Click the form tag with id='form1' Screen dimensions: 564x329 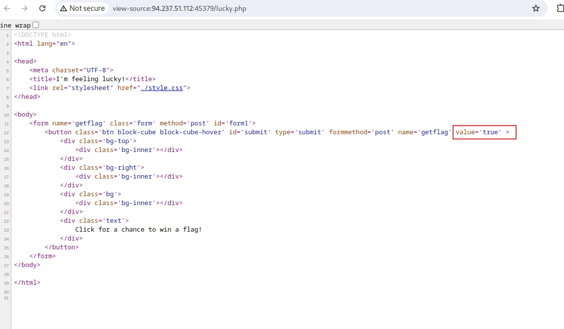click(142, 123)
